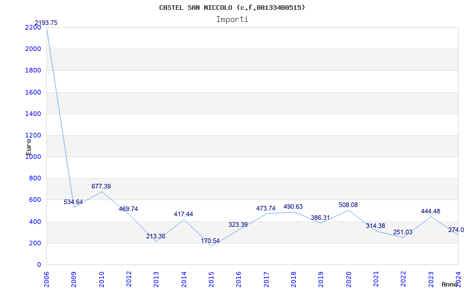Click the 170.54 data label
Screen dimensions: 464x290
coord(211,241)
